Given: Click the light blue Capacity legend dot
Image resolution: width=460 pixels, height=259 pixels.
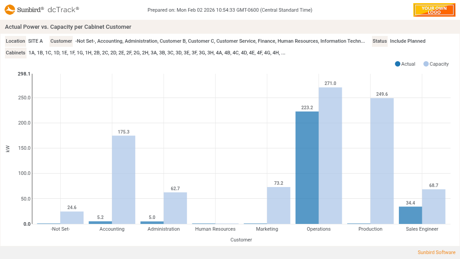Looking at the screenshot, I should (x=426, y=64).
